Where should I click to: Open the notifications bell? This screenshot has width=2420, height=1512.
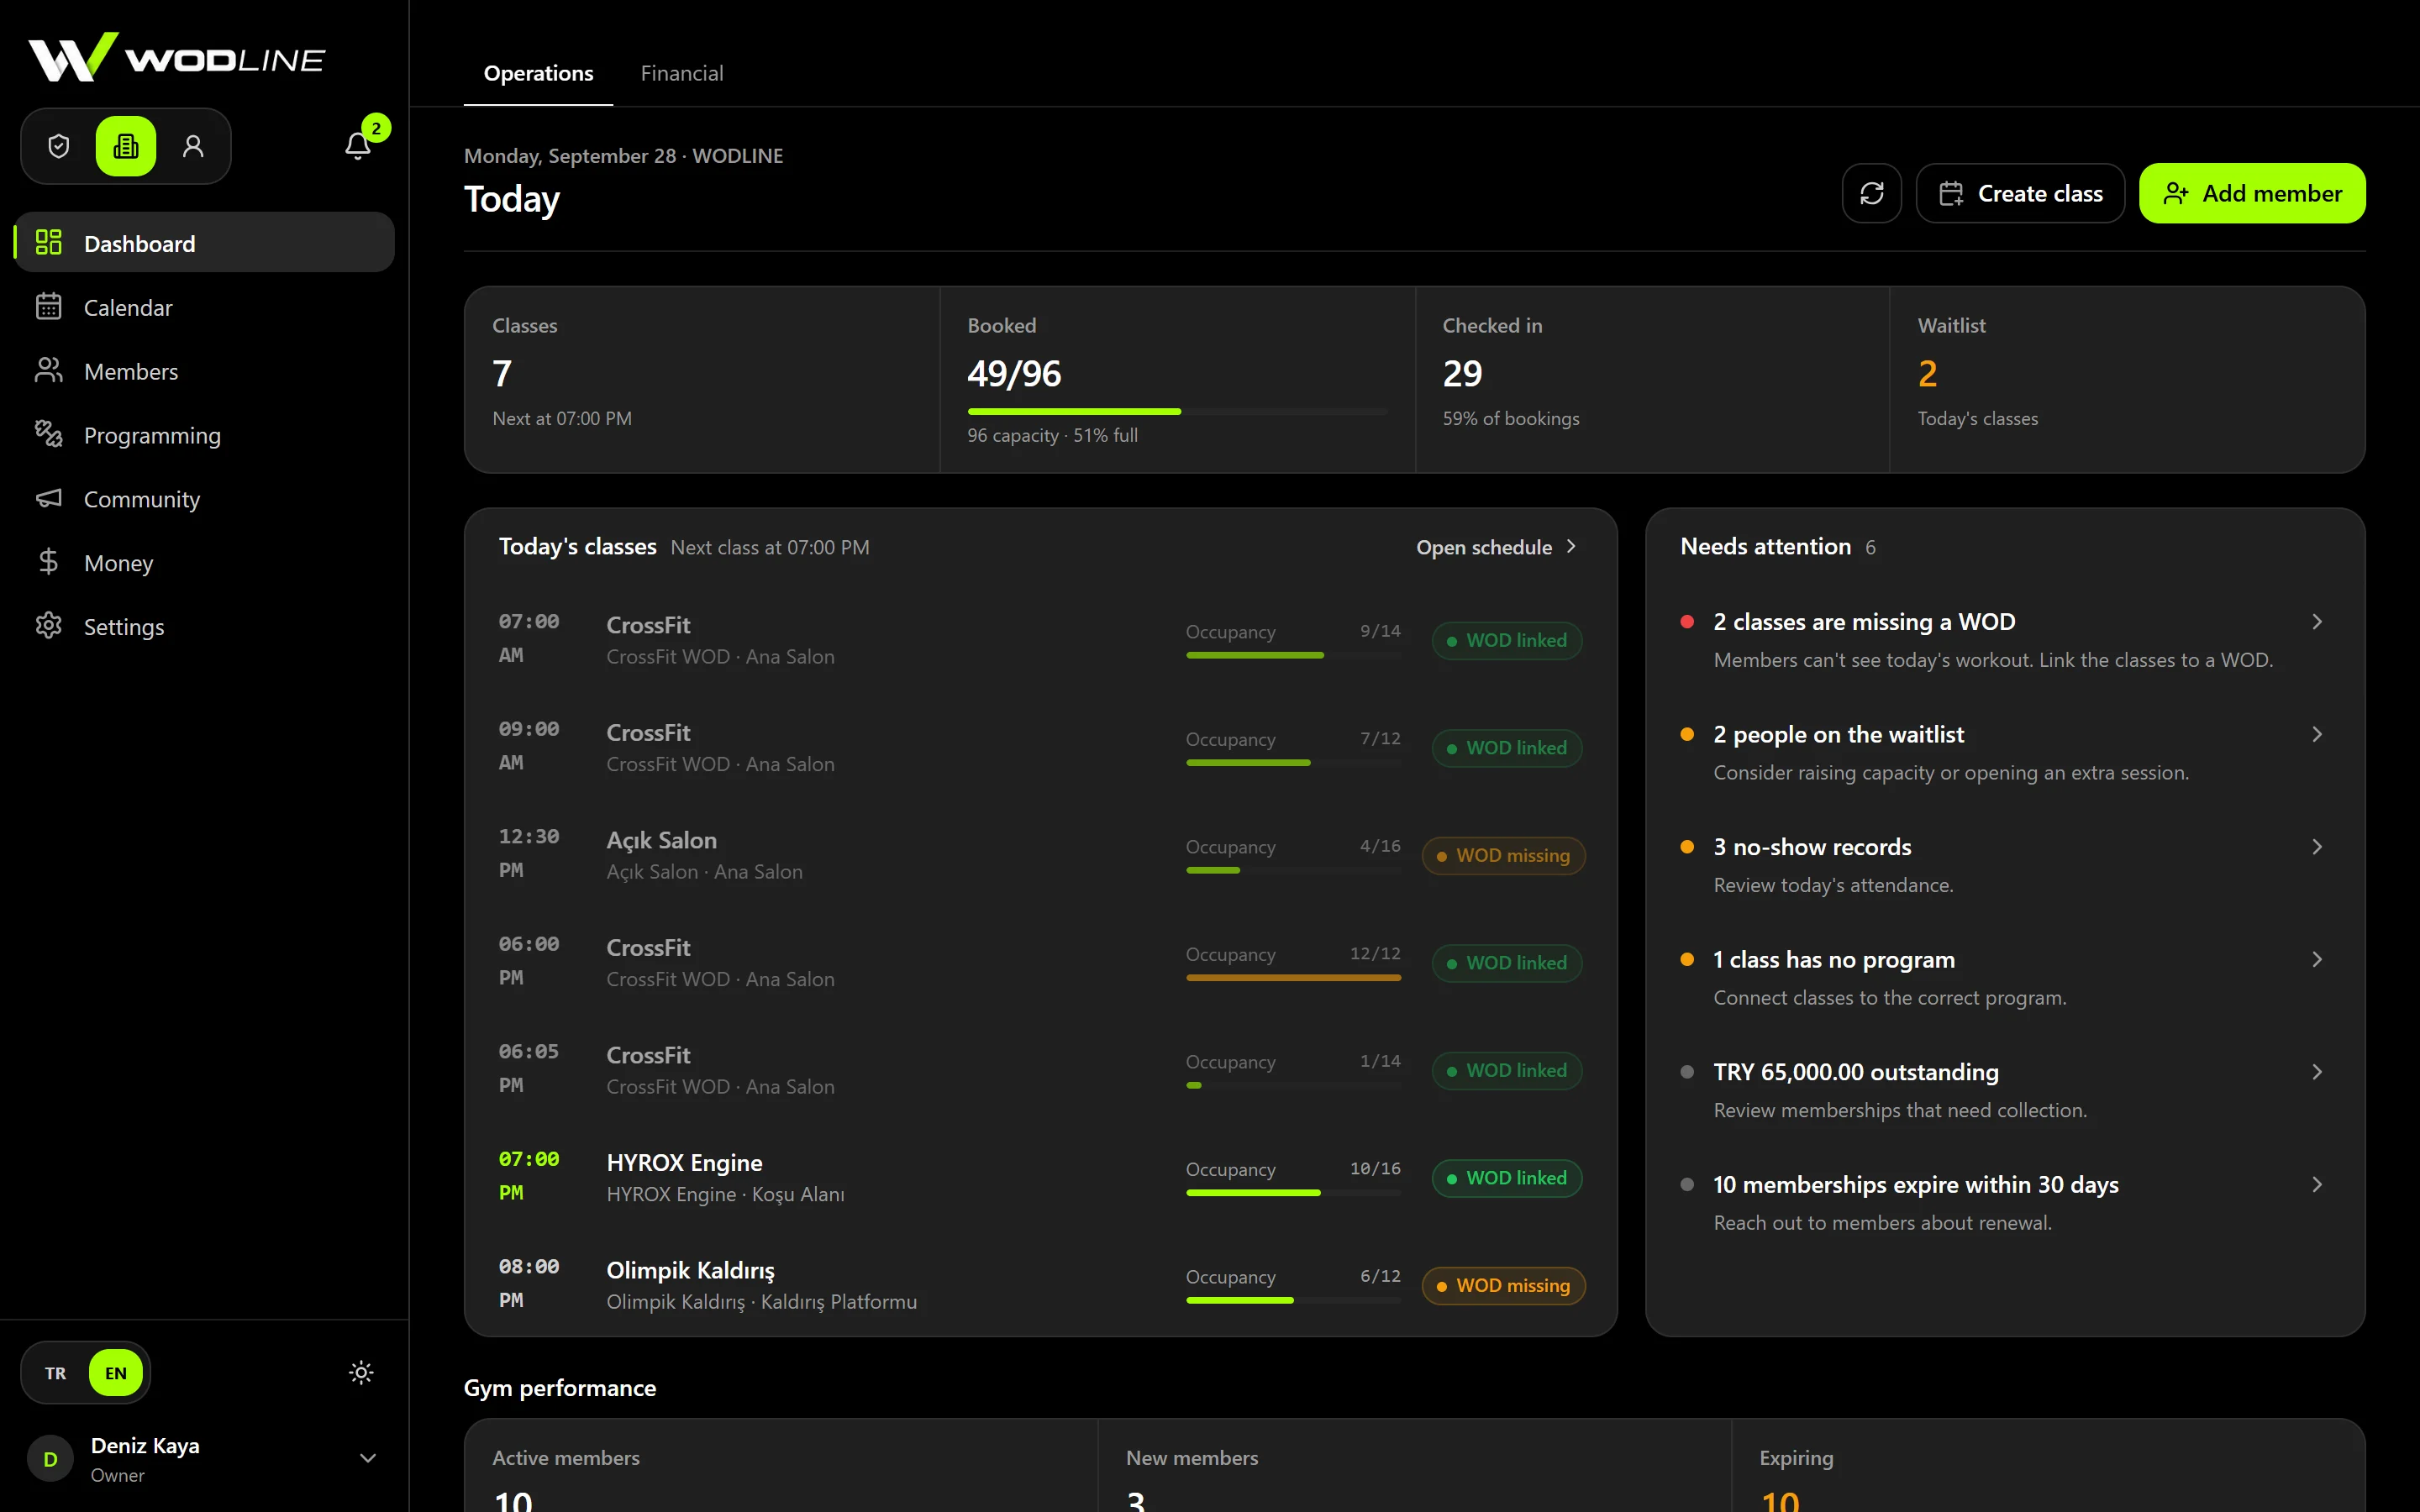click(358, 146)
